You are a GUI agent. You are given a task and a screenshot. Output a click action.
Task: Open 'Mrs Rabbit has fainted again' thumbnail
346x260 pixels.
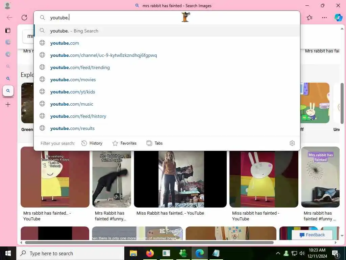pyautogui.click(x=112, y=179)
